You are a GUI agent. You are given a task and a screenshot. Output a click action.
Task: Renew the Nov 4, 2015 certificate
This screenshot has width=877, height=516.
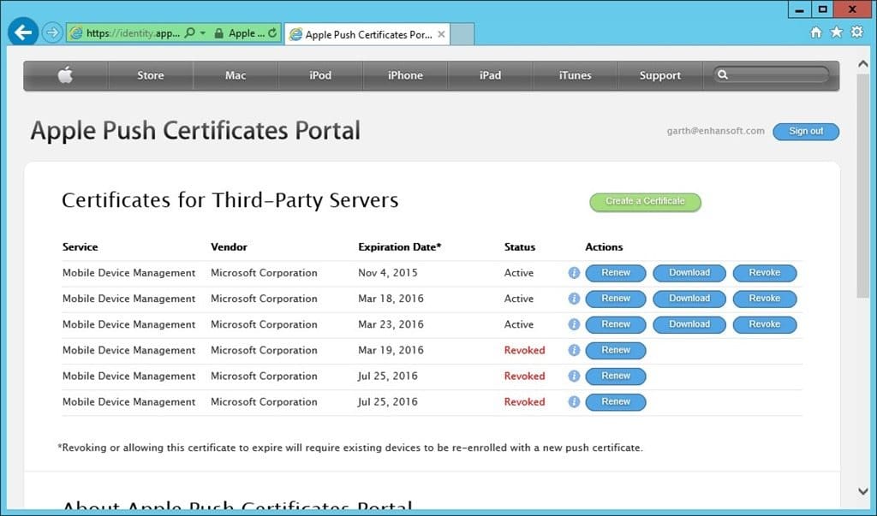point(616,273)
